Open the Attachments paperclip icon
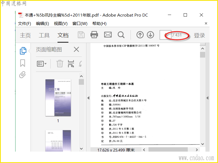This screenshot has width=218, height=163. pos(23,75)
